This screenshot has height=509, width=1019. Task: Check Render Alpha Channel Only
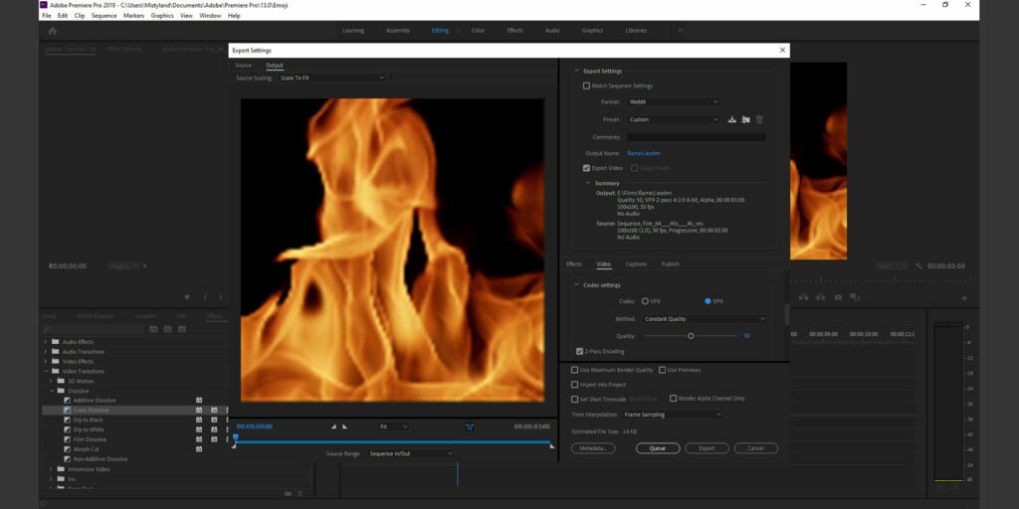click(x=674, y=399)
